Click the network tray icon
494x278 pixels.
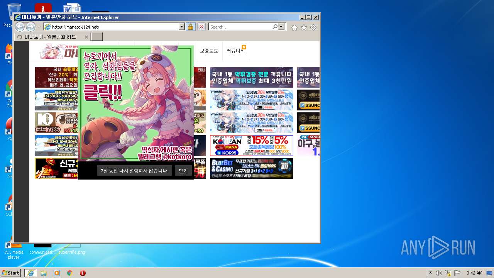(448, 273)
